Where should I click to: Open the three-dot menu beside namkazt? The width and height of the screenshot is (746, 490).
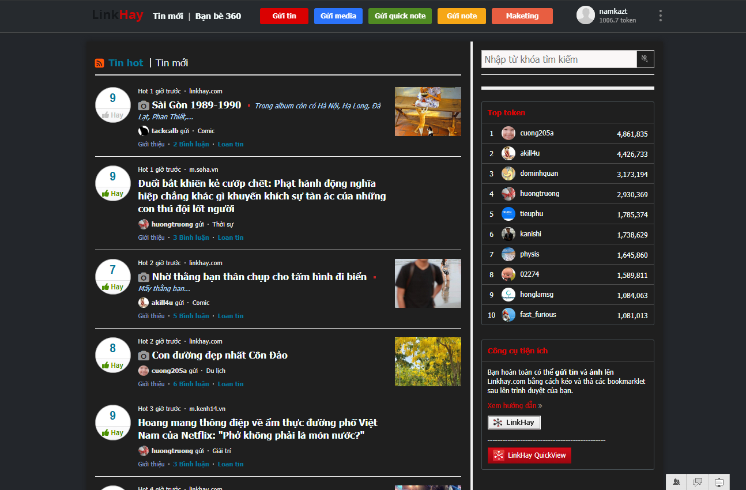pos(660,16)
